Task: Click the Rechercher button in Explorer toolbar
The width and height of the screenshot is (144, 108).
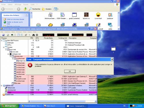Action: point(35,9)
